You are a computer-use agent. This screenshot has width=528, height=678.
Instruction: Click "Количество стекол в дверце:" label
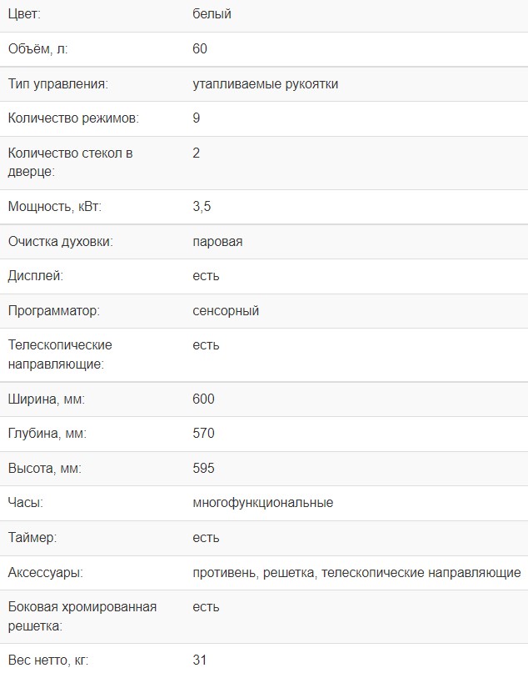pyautogui.click(x=70, y=162)
